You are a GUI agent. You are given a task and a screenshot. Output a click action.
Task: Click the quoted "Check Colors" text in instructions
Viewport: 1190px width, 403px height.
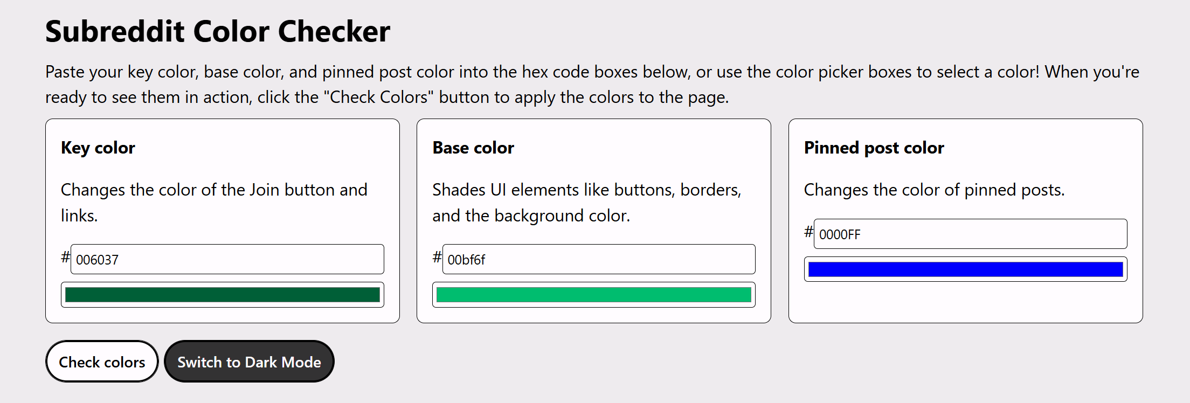379,97
